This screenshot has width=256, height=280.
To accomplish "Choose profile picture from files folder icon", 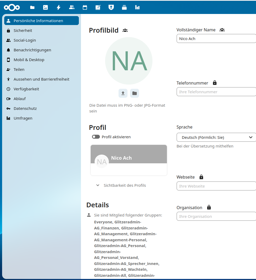I will 135,93.
